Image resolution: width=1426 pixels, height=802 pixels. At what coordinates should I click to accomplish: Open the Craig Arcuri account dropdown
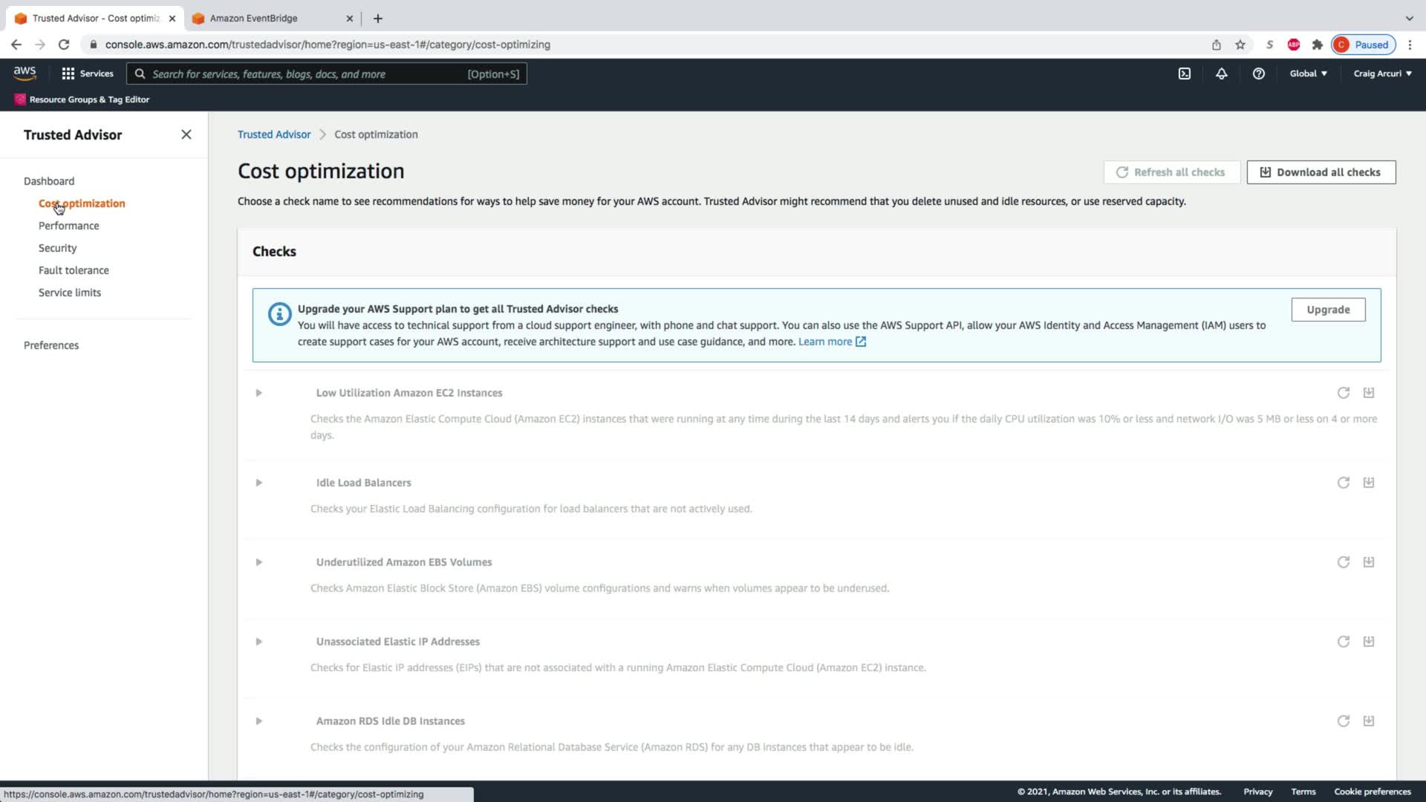point(1382,74)
